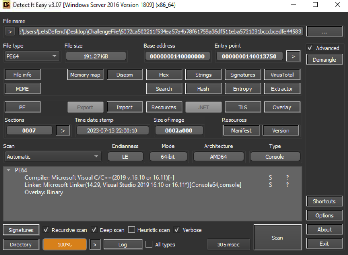The width and height of the screenshot is (348, 255).
Task: Enable the All types checkbox
Action: click(149, 245)
